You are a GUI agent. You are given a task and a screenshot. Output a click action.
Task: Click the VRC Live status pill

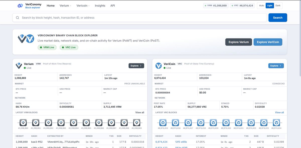[69, 47]
